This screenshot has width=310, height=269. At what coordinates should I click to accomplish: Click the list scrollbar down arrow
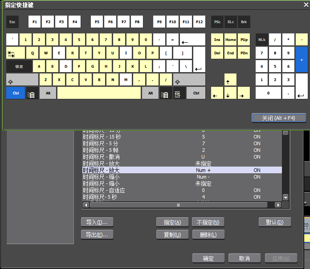[x=286, y=197]
